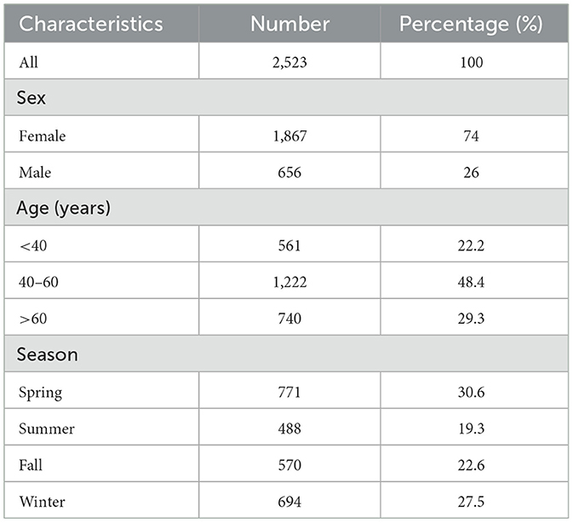The height and width of the screenshot is (523, 573).
Task: Select the Summer count 488 cell
Action: coord(289,428)
